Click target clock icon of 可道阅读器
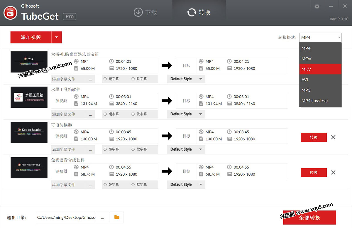 tap(229, 132)
